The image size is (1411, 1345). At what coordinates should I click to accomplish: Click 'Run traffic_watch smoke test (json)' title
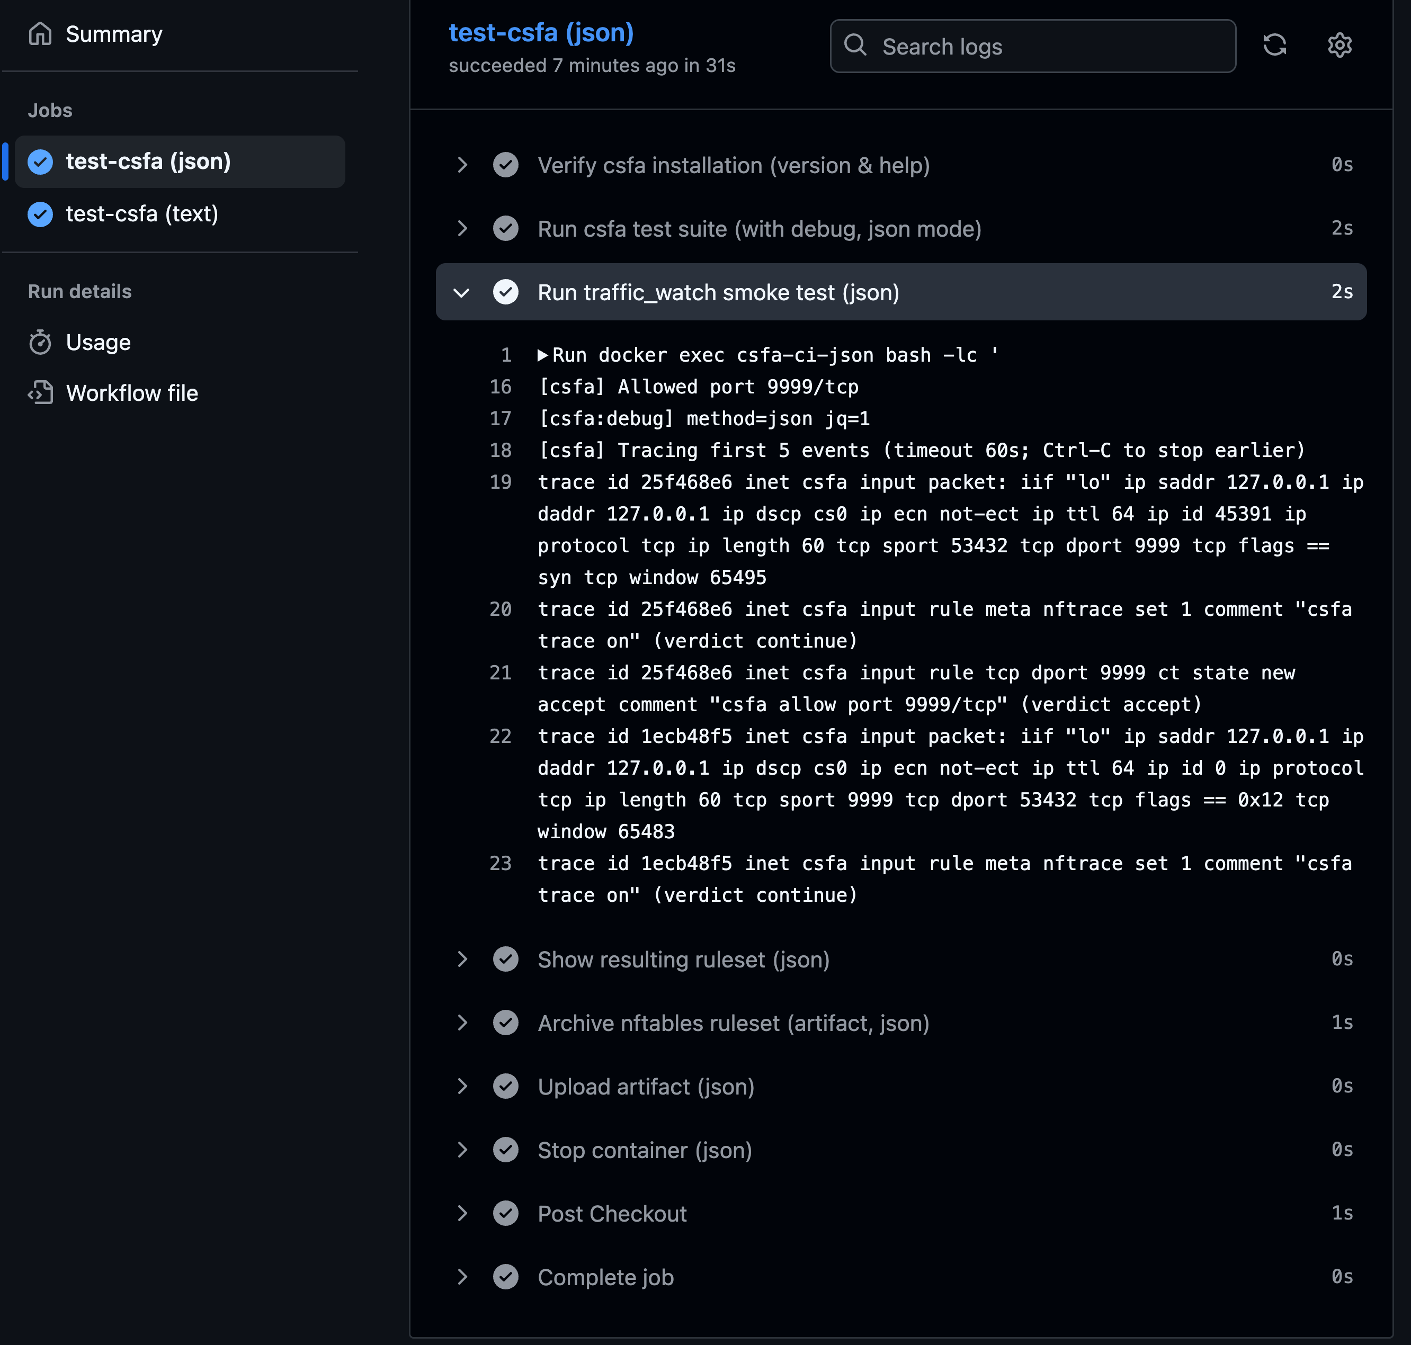pyautogui.click(x=718, y=292)
